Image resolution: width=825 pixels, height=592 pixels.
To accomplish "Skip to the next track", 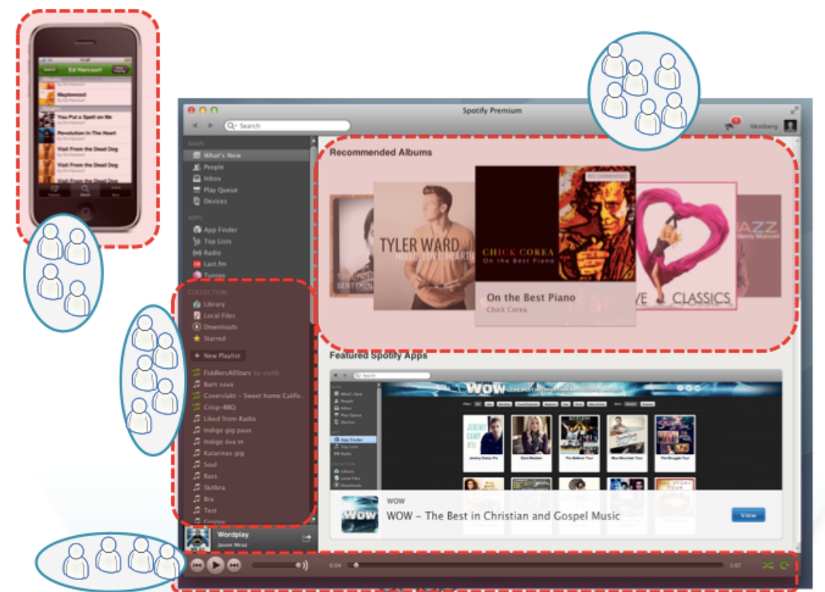I will click(x=234, y=565).
